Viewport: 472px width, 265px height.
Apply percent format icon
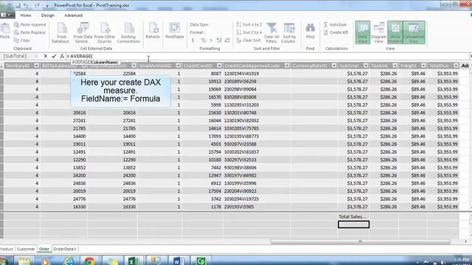[204, 40]
